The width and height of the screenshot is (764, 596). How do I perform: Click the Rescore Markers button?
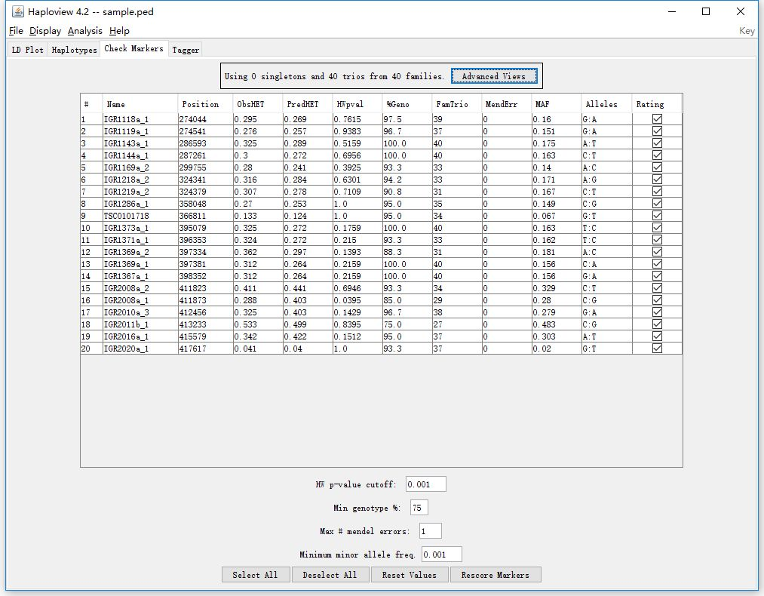[x=495, y=575]
